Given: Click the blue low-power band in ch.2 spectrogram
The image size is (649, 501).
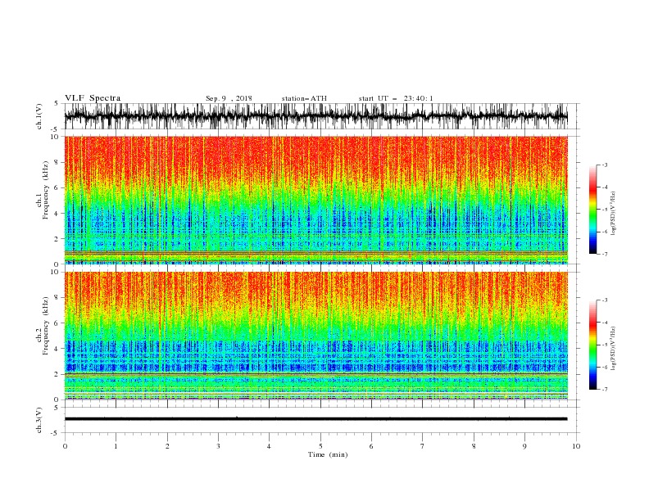Looking at the screenshot, I should coord(315,356).
